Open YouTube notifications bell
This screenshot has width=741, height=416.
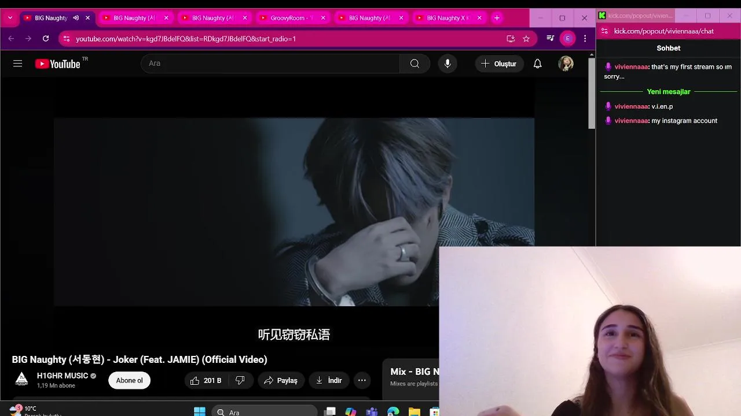[x=538, y=64]
